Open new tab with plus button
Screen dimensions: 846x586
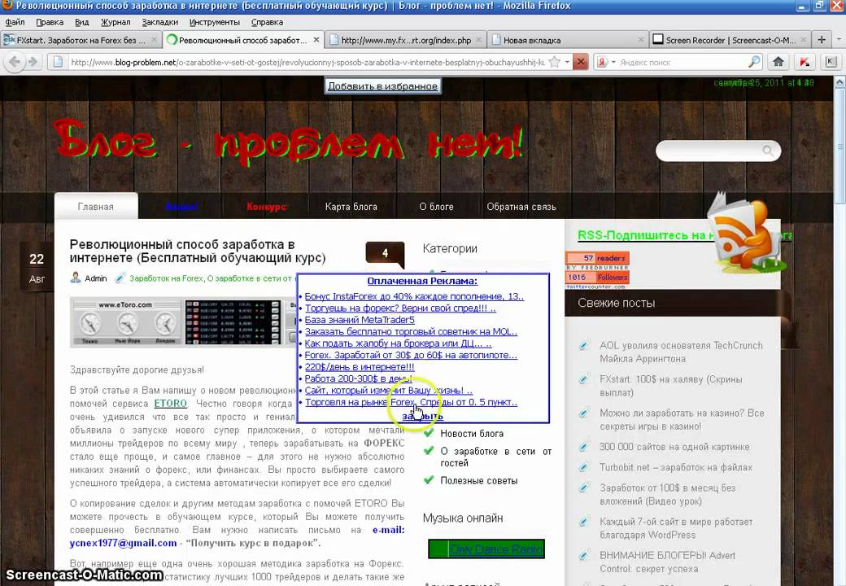click(x=821, y=40)
